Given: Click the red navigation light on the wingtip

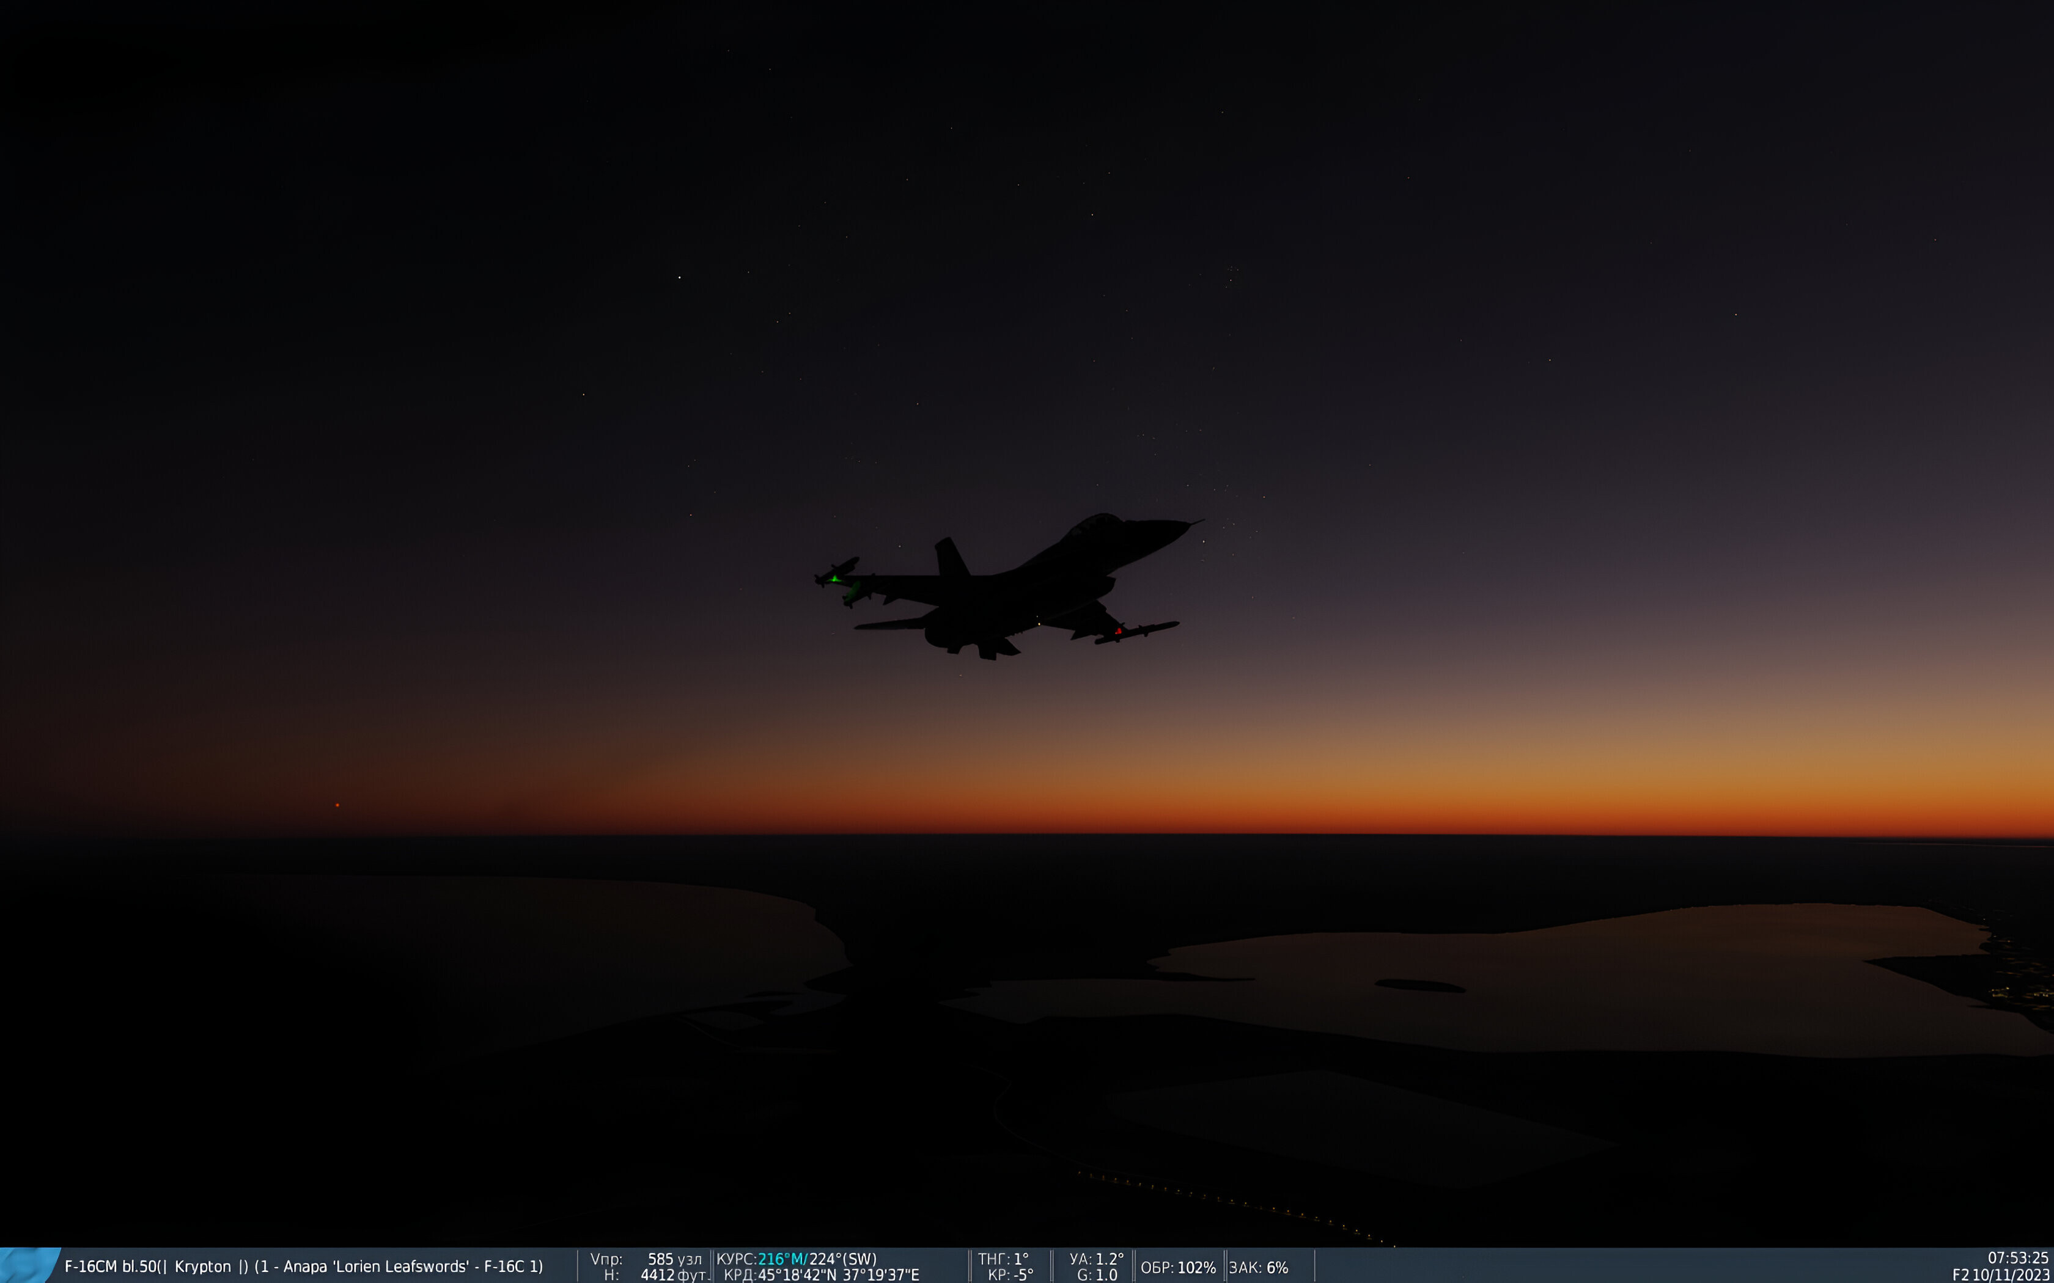Looking at the screenshot, I should 1119,631.
